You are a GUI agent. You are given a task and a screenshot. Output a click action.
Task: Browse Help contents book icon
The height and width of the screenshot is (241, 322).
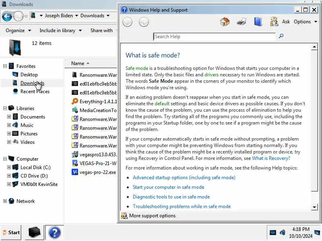pyautogui.click(x=258, y=22)
